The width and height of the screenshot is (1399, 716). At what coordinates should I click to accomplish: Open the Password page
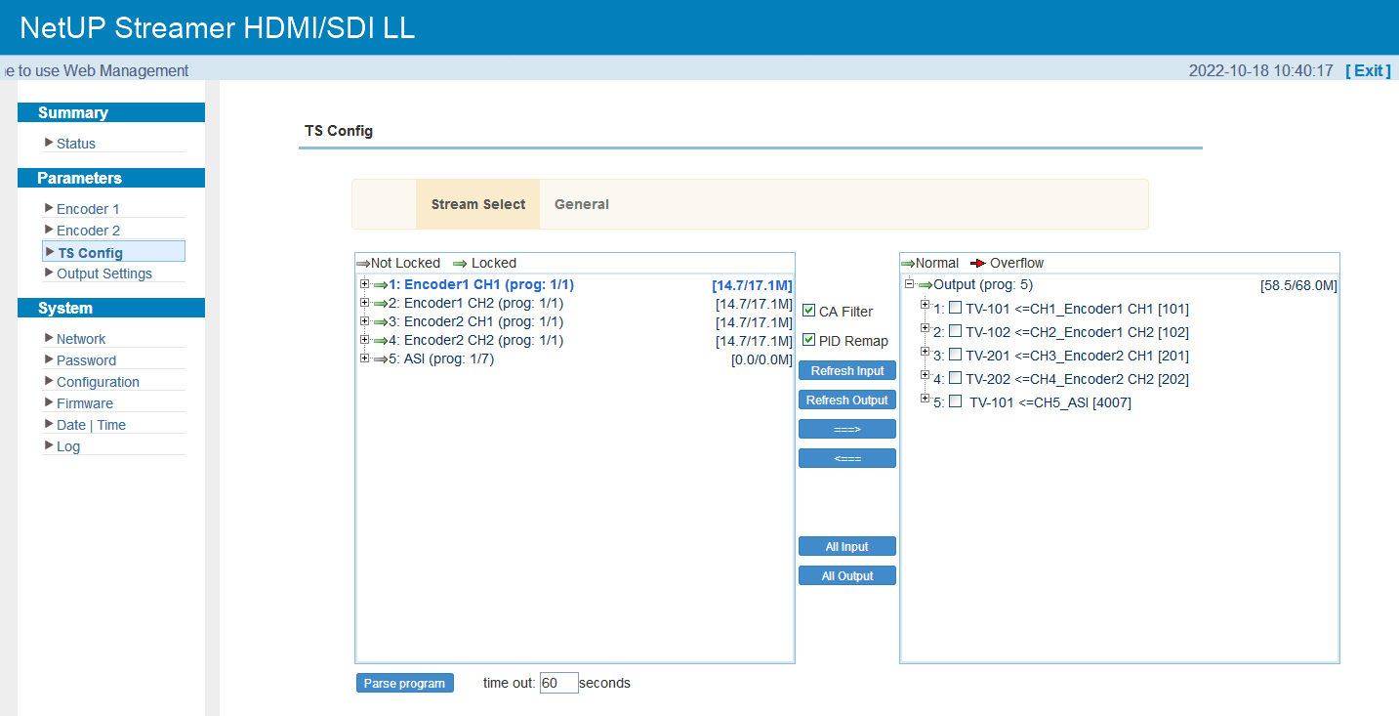coord(86,360)
